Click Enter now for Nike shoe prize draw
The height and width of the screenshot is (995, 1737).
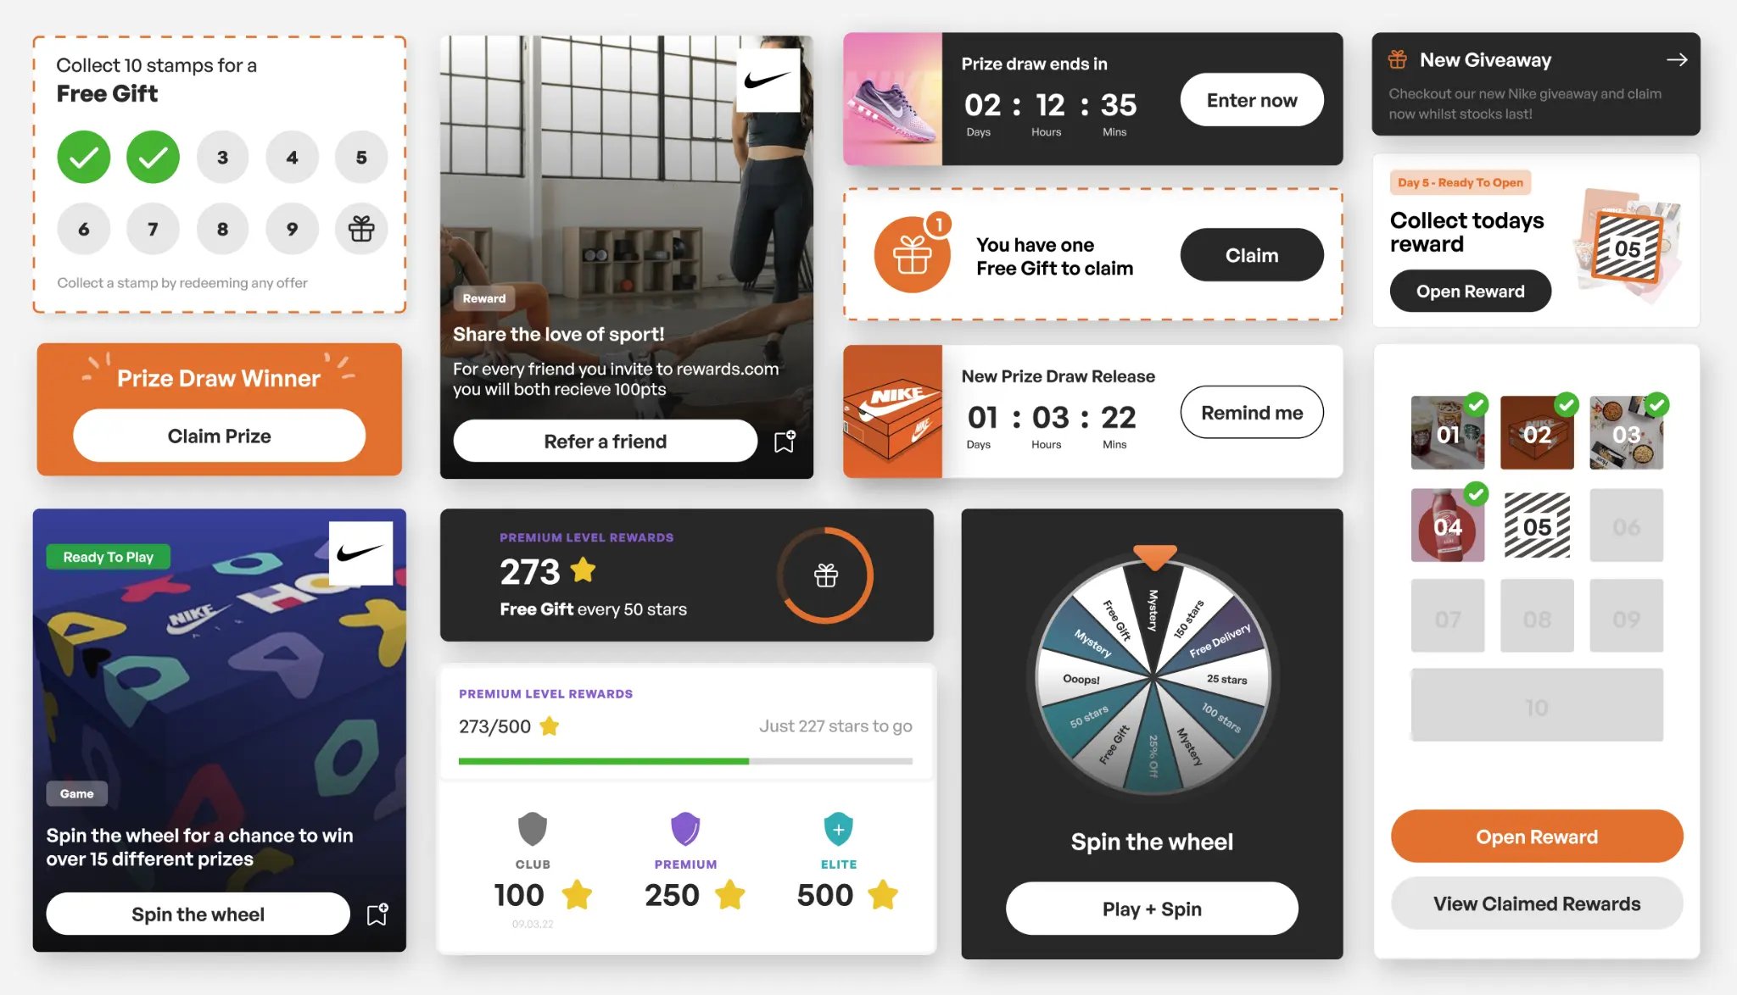click(1252, 100)
